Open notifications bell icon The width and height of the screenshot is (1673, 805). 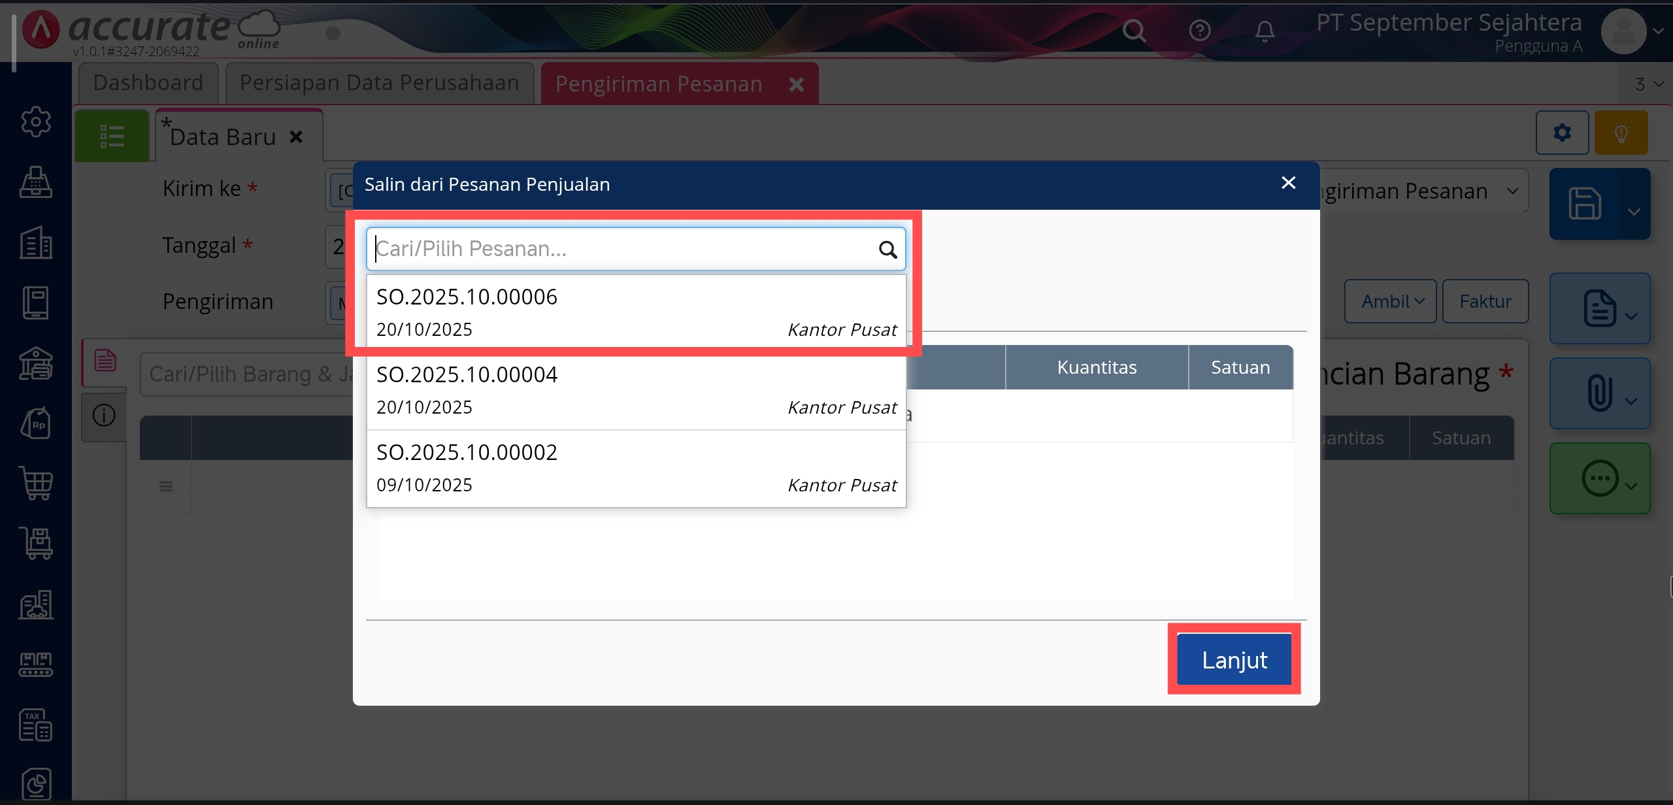pyautogui.click(x=1265, y=30)
